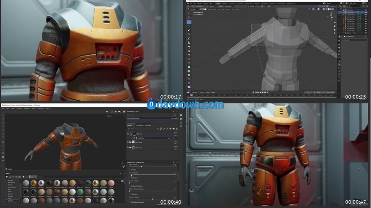Image resolution: width=371 pixels, height=208 pixels.
Task: Click the play button in Blender timeline
Action: click(x=263, y=92)
